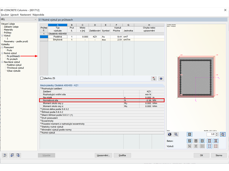
Task: Select Průřezy in the tree
Action: [x=8, y=33]
